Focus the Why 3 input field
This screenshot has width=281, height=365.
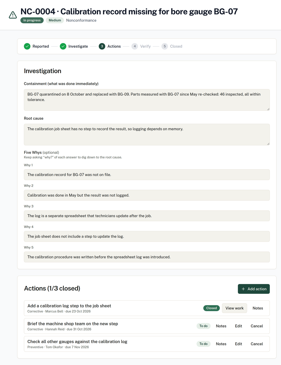147,216
